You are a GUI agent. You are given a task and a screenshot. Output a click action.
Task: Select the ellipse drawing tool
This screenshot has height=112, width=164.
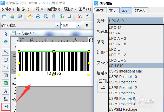pos(6,68)
